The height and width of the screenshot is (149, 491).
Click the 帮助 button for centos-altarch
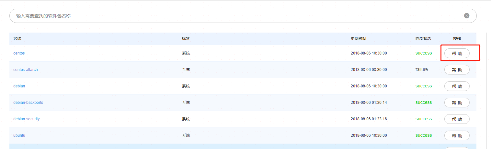[x=457, y=70]
